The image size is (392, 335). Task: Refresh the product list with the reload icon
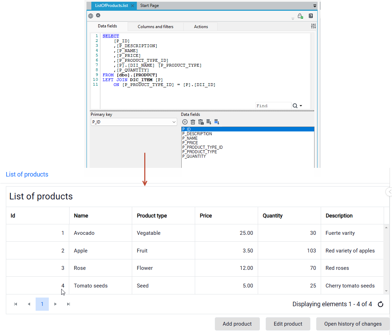381,304
